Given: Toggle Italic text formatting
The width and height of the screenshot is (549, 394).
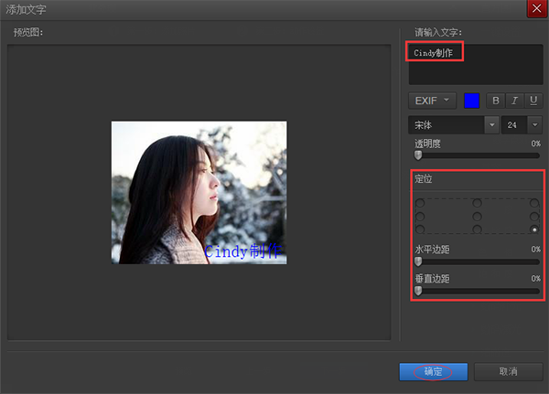Looking at the screenshot, I should pyautogui.click(x=514, y=101).
